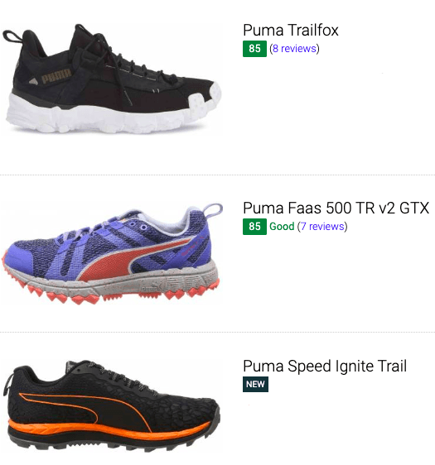Open the Puma Faas 500 TR v2 GTX image
The image size is (435, 465).
(x=112, y=254)
